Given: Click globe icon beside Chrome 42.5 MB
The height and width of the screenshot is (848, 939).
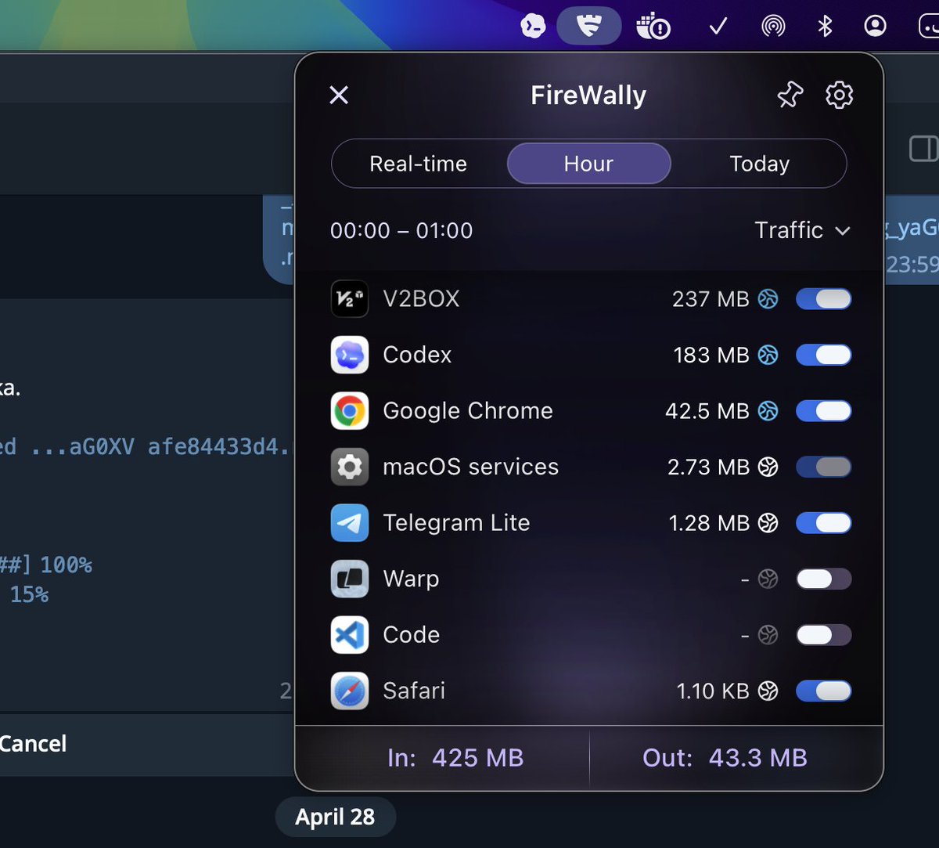Looking at the screenshot, I should click(768, 411).
